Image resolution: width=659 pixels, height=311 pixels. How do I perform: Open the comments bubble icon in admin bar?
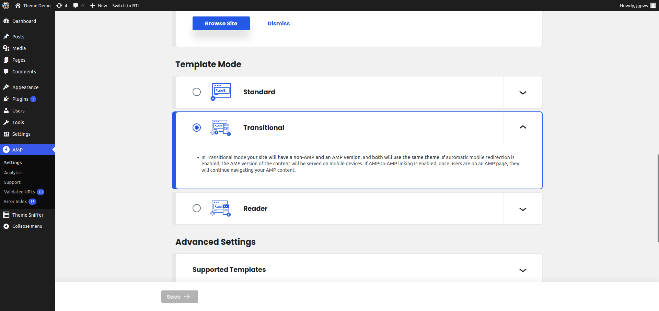click(x=76, y=5)
